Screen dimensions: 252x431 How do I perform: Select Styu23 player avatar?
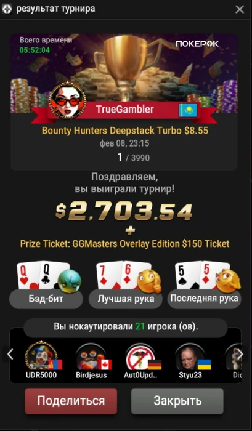190,356
